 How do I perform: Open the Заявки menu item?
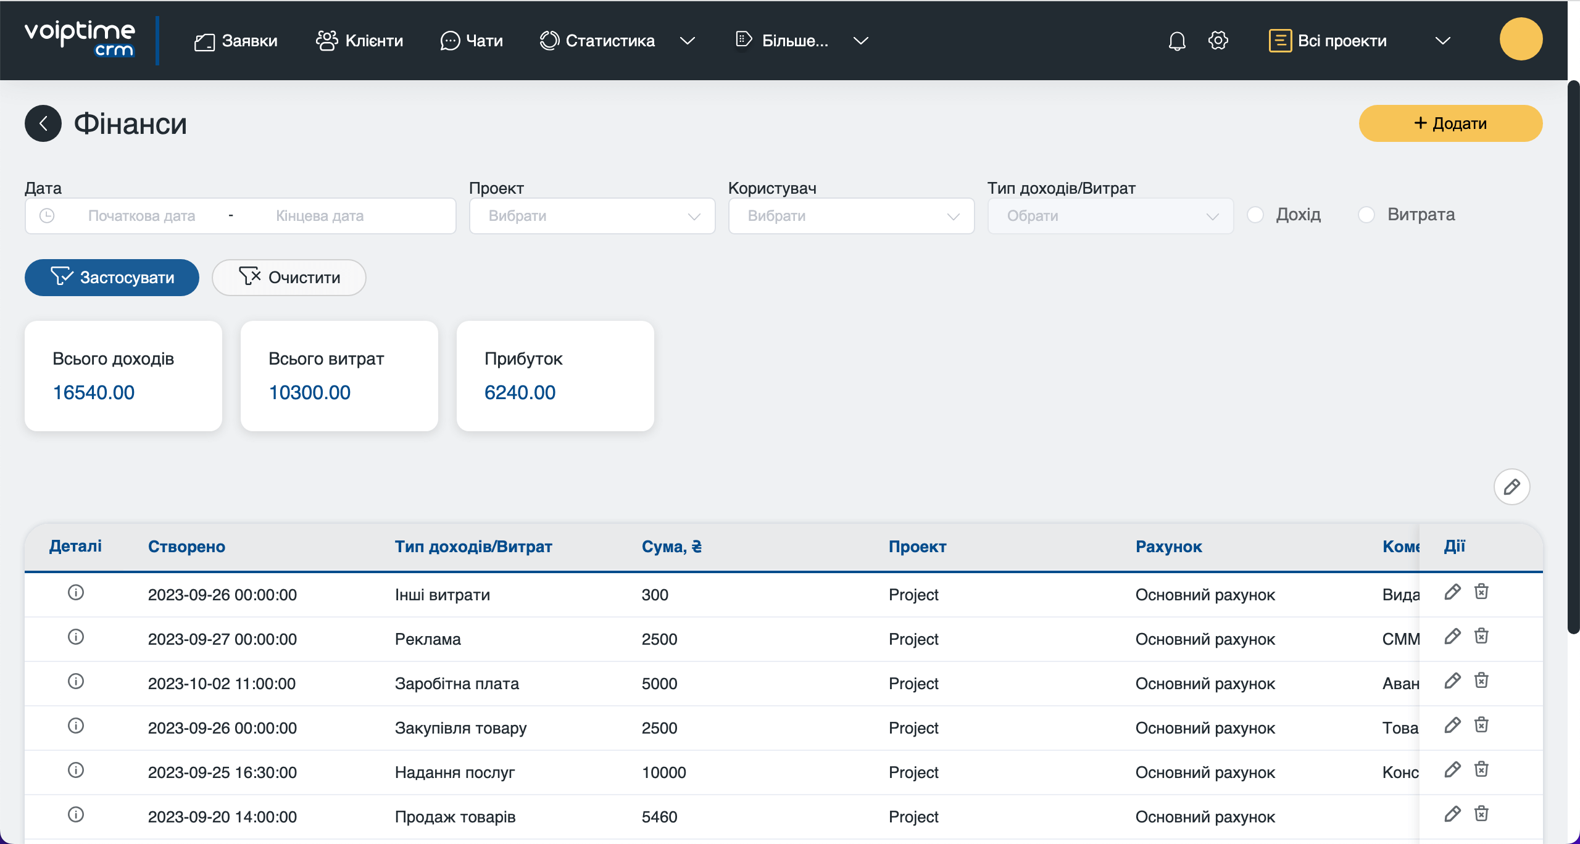click(236, 41)
